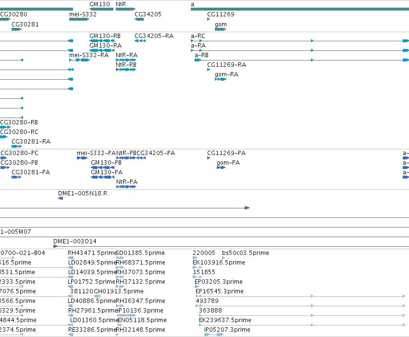Screen dimensions: 409x337
Task: Click the GM130 gene label
Action: point(99,4)
